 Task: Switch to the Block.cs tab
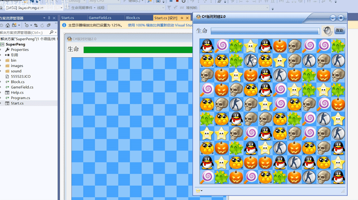(133, 17)
